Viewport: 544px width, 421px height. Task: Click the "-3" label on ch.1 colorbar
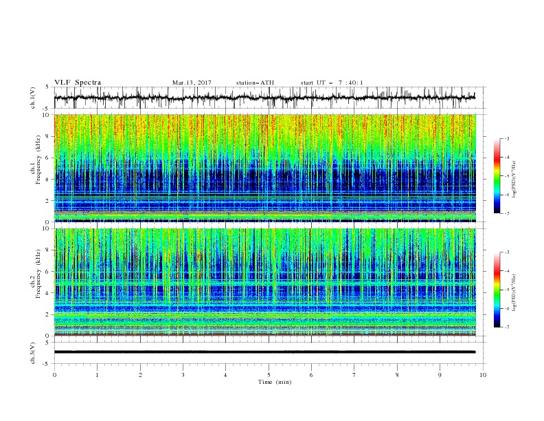coord(507,138)
